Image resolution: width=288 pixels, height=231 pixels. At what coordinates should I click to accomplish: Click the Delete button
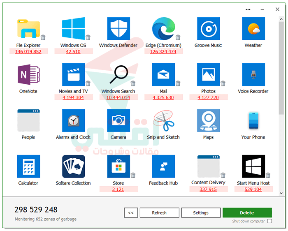coord(247,213)
